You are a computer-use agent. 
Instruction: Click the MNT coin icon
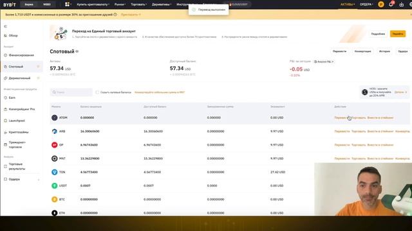click(54, 158)
